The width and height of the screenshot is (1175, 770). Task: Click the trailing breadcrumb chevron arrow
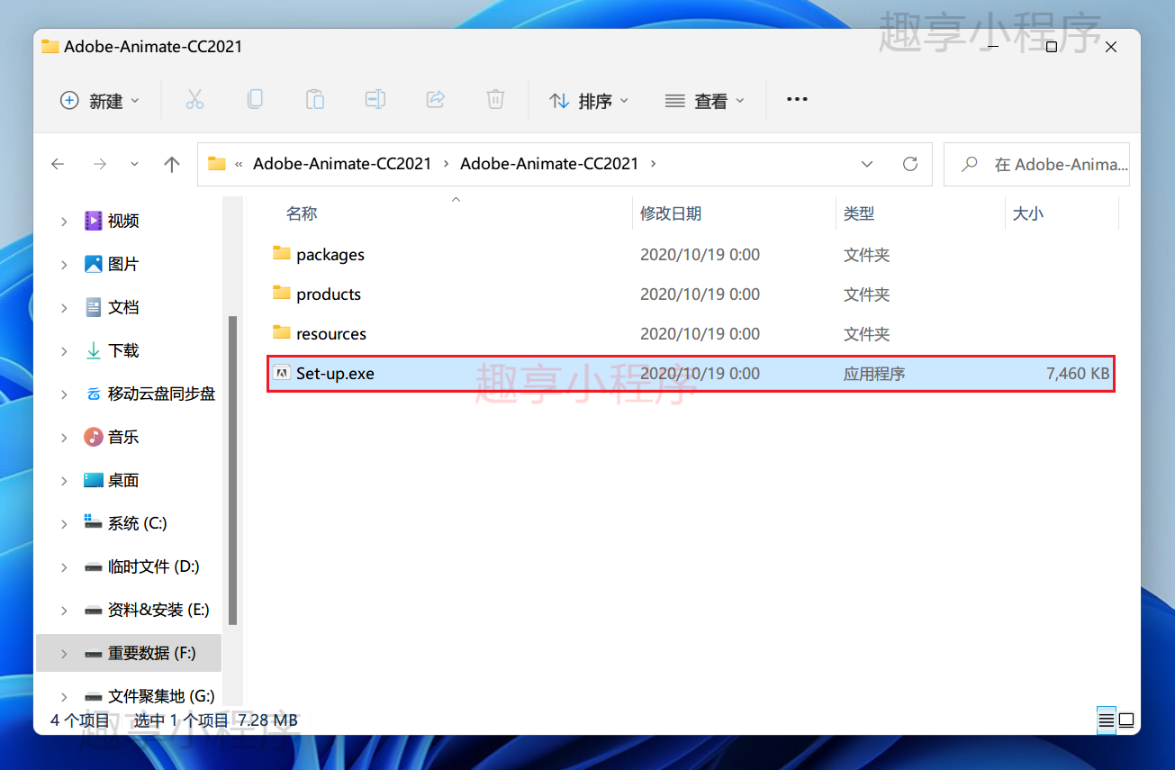(653, 164)
